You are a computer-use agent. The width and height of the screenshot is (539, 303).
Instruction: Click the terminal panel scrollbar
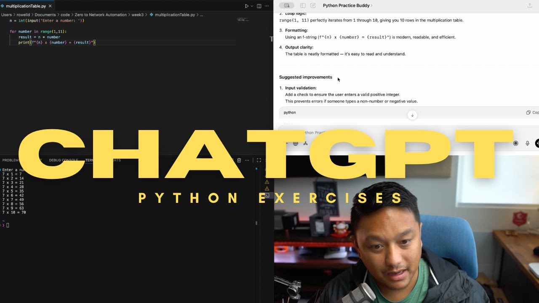click(256, 223)
